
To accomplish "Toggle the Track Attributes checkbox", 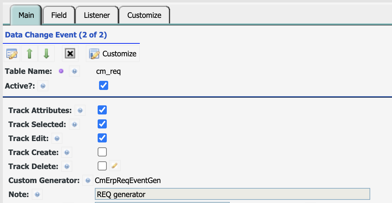I will (102, 110).
